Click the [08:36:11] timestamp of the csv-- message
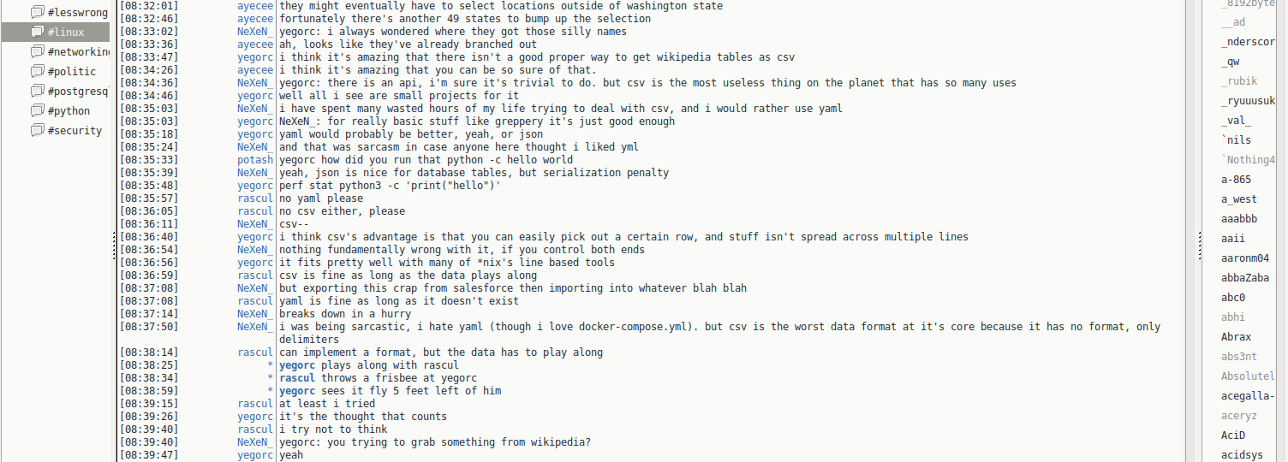Image resolution: width=1288 pixels, height=462 pixels. pyautogui.click(x=149, y=224)
